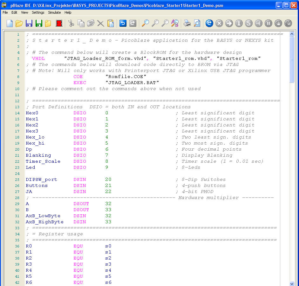Click line number 24 in the gutter
The width and height of the screenshot is (299, 286).
click(x=17, y=174)
